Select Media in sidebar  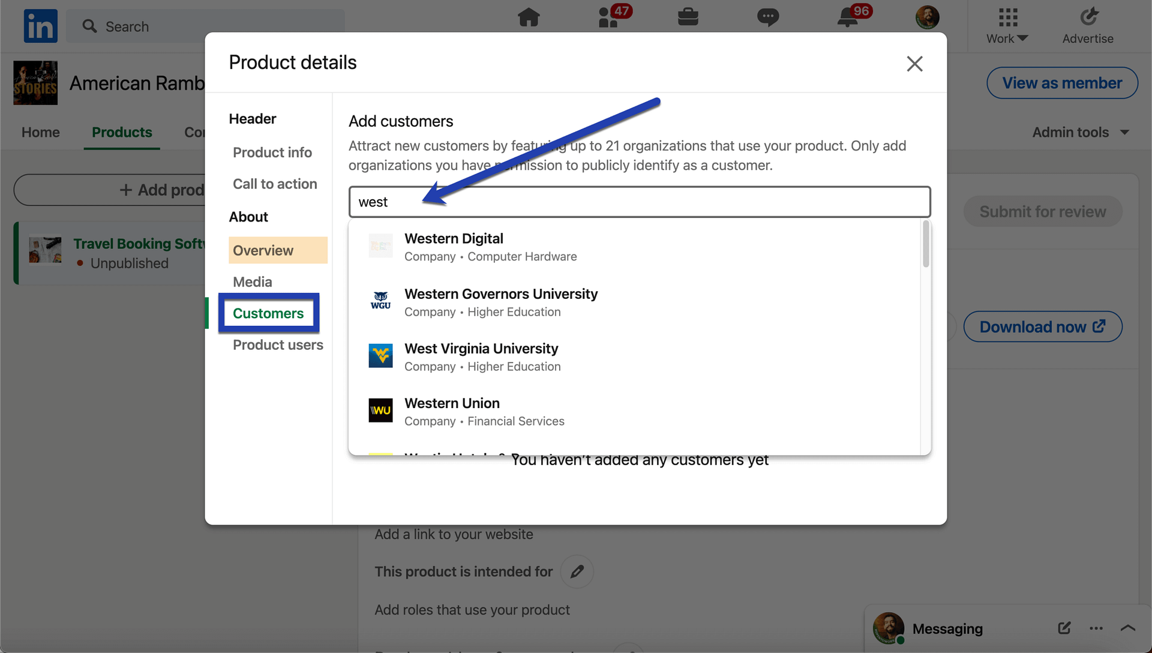point(253,281)
